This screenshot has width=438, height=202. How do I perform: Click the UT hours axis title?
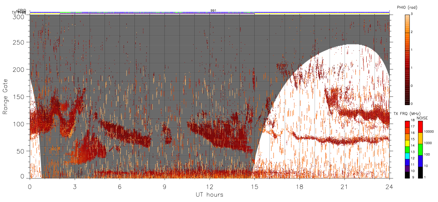pyautogui.click(x=209, y=195)
